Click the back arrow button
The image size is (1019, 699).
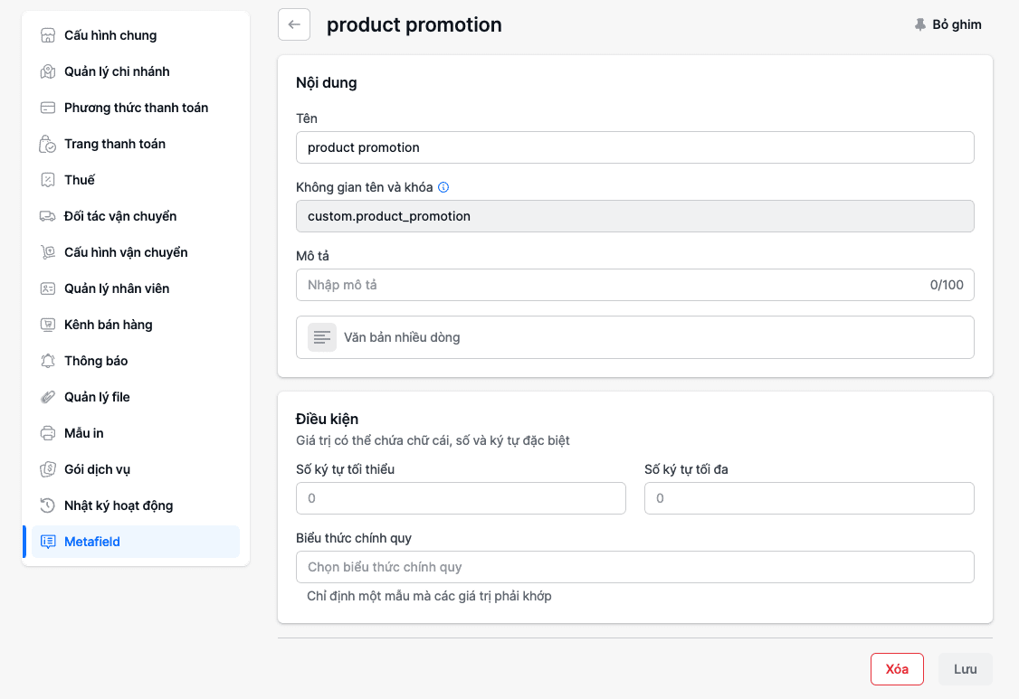click(x=294, y=25)
